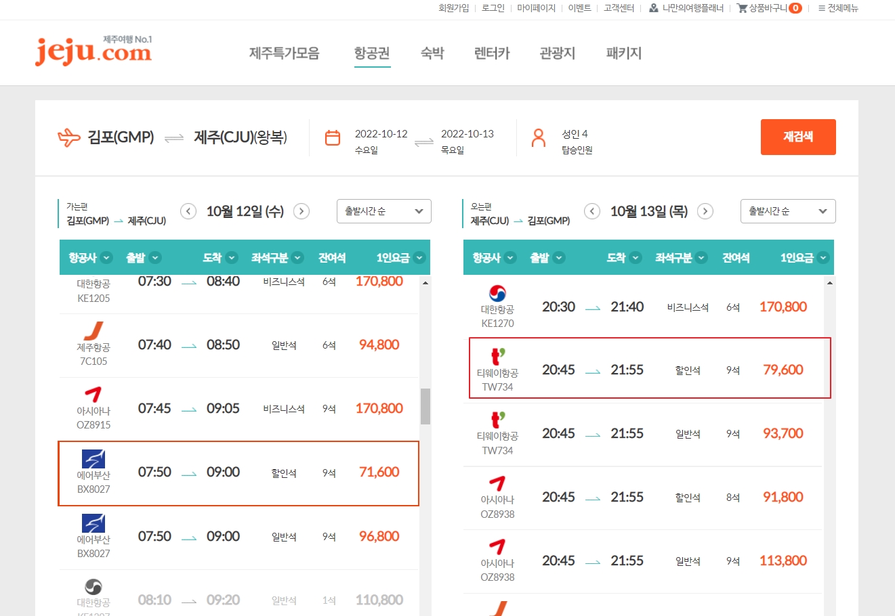Click Asiana logo in the 113,800 row
Screen dimensions: 895x616
[x=497, y=547]
